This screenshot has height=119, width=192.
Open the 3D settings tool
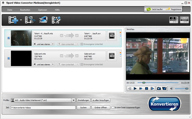pos(43,19)
